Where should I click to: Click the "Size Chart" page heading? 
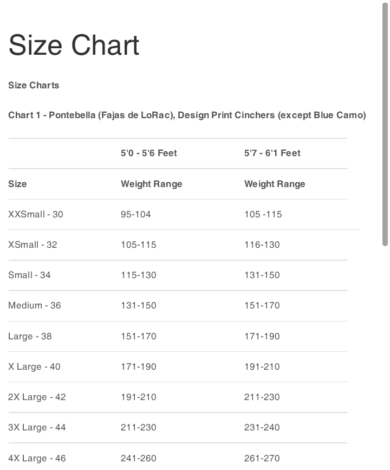point(74,45)
